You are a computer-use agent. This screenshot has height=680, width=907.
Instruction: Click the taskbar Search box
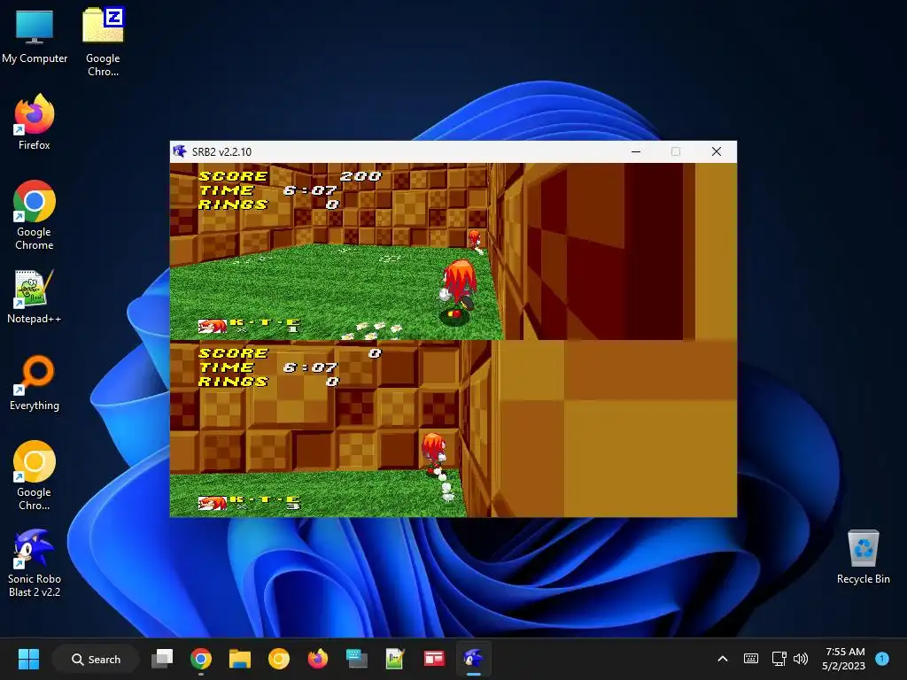coord(96,659)
